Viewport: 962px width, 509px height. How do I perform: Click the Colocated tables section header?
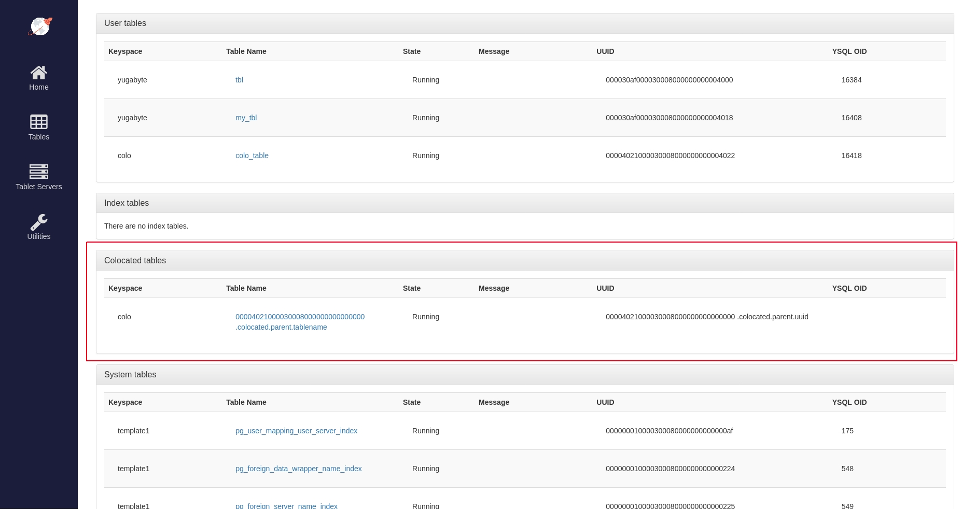point(525,261)
